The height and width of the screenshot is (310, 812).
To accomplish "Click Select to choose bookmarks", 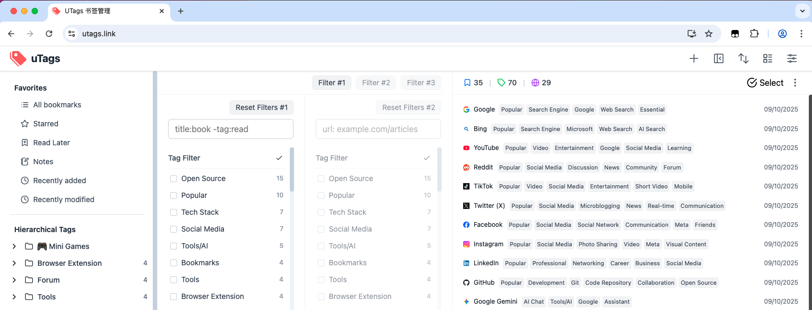I will [x=765, y=83].
